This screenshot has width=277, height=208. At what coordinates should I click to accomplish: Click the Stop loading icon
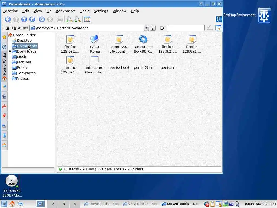pyautogui.click(x=50, y=19)
